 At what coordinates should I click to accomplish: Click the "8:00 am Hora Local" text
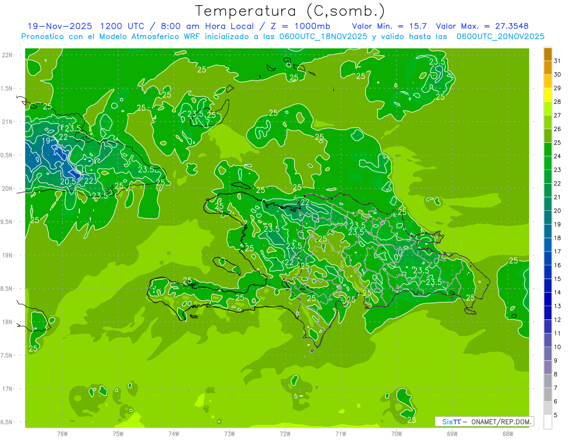(206, 26)
